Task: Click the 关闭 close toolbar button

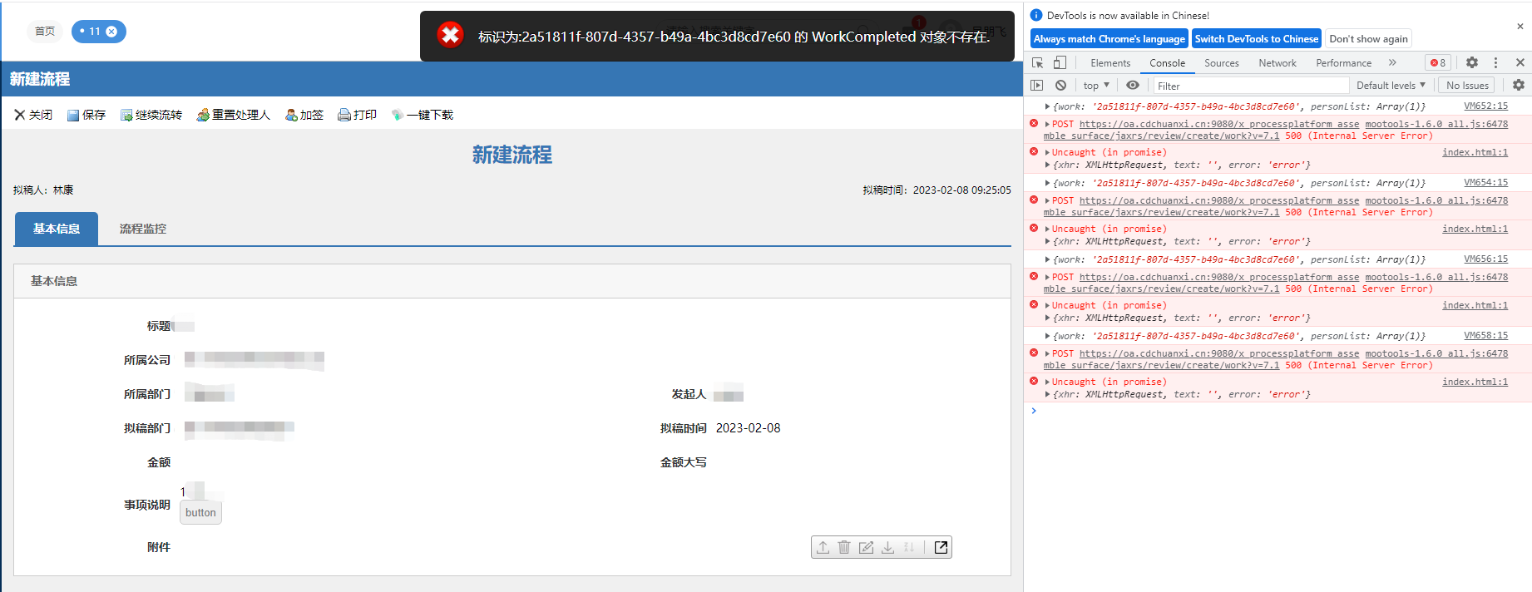Action: pos(33,115)
